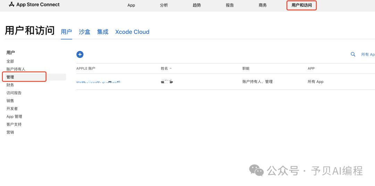
Task: Click the App Store Connect logo
Action: pos(34,5)
